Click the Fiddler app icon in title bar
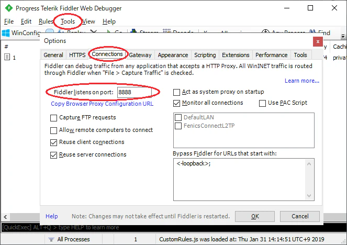This screenshot has height=245, width=347. (8, 8)
